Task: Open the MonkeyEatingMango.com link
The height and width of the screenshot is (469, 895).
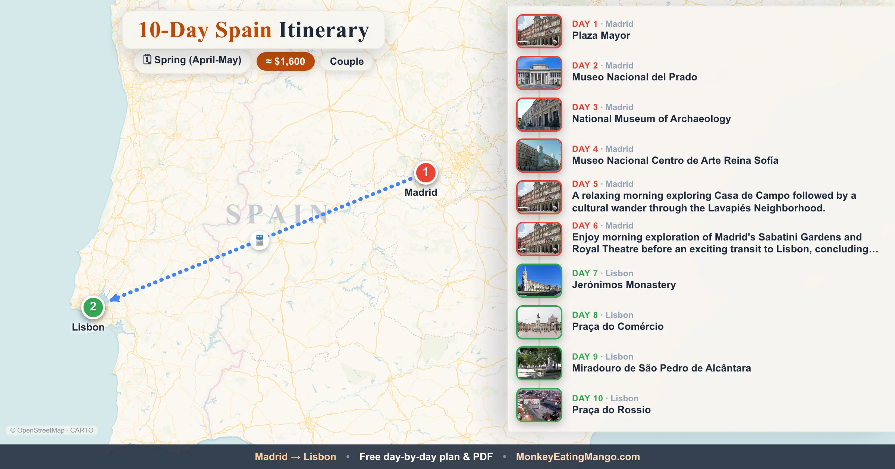Action: pos(578,457)
